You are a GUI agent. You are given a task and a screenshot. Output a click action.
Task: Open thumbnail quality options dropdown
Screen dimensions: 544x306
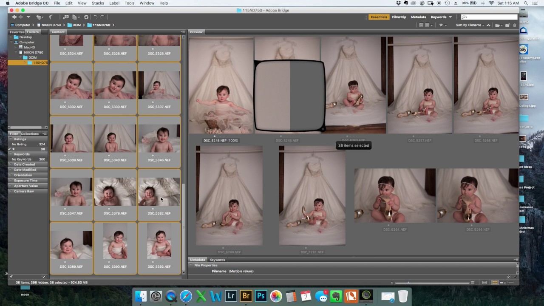(429, 25)
